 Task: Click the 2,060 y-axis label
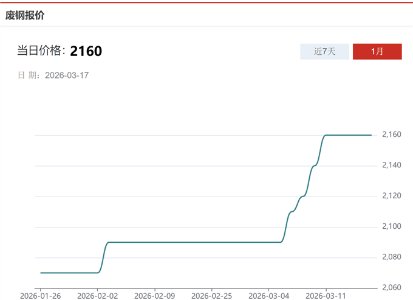391,287
